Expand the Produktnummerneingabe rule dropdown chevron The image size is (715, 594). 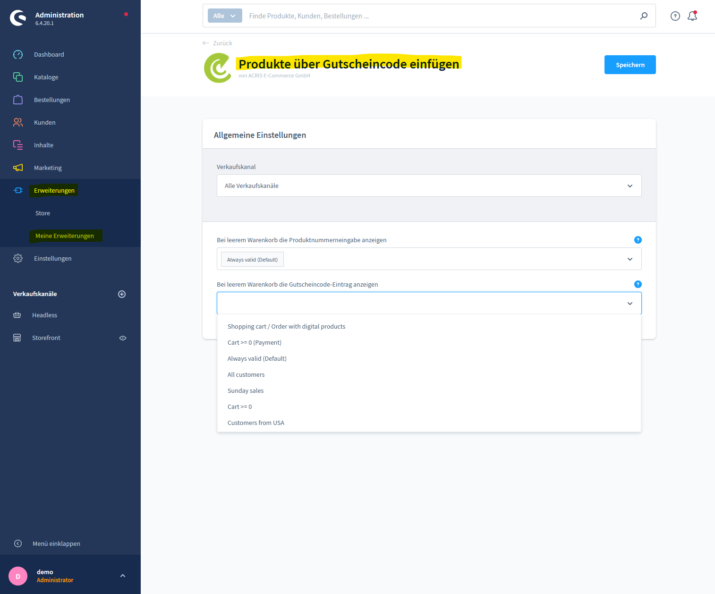[x=630, y=259]
